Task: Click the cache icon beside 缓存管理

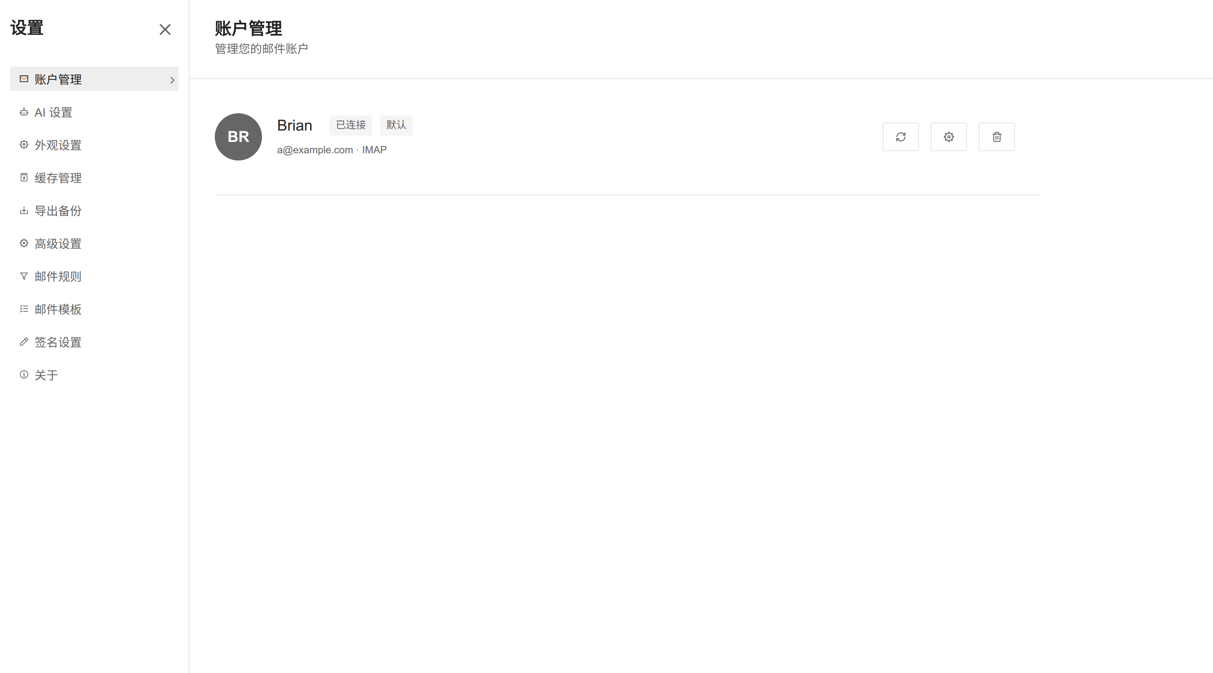Action: pos(24,177)
